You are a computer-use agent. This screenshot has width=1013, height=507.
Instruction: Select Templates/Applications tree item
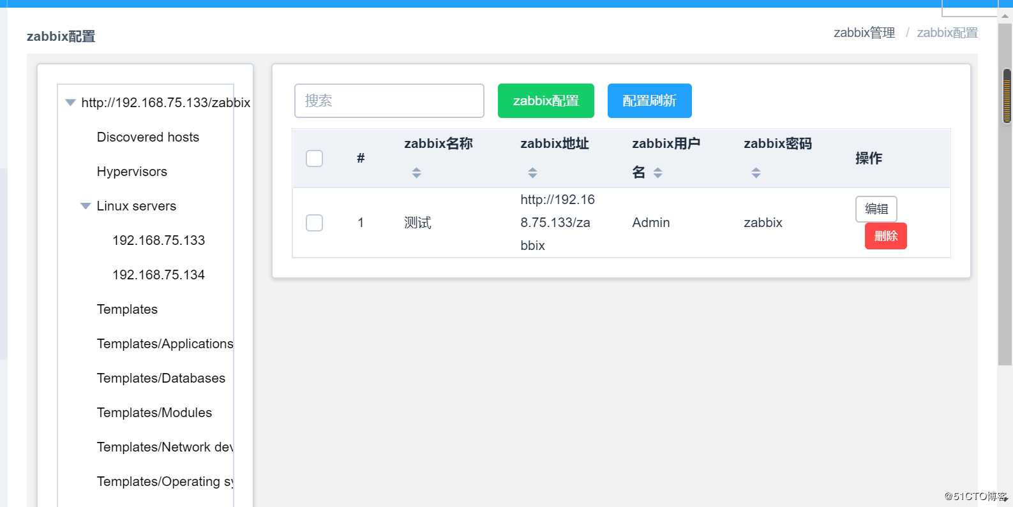pos(165,344)
